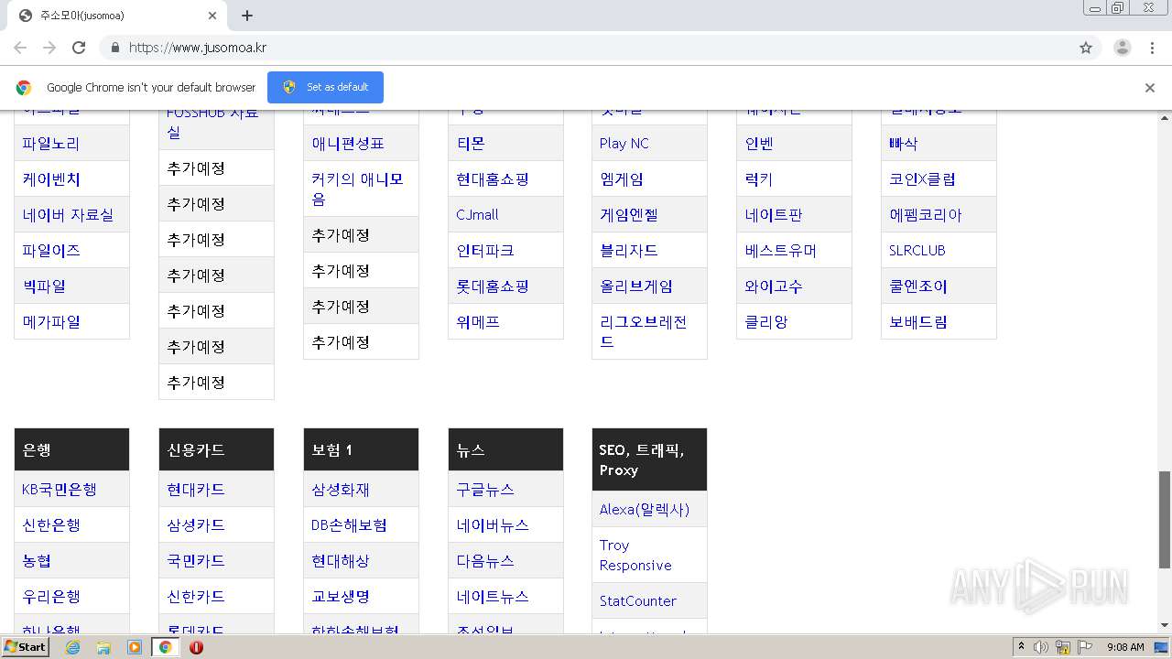Open the 리그오브레전드 link
The image size is (1172, 659).
pyautogui.click(x=644, y=331)
